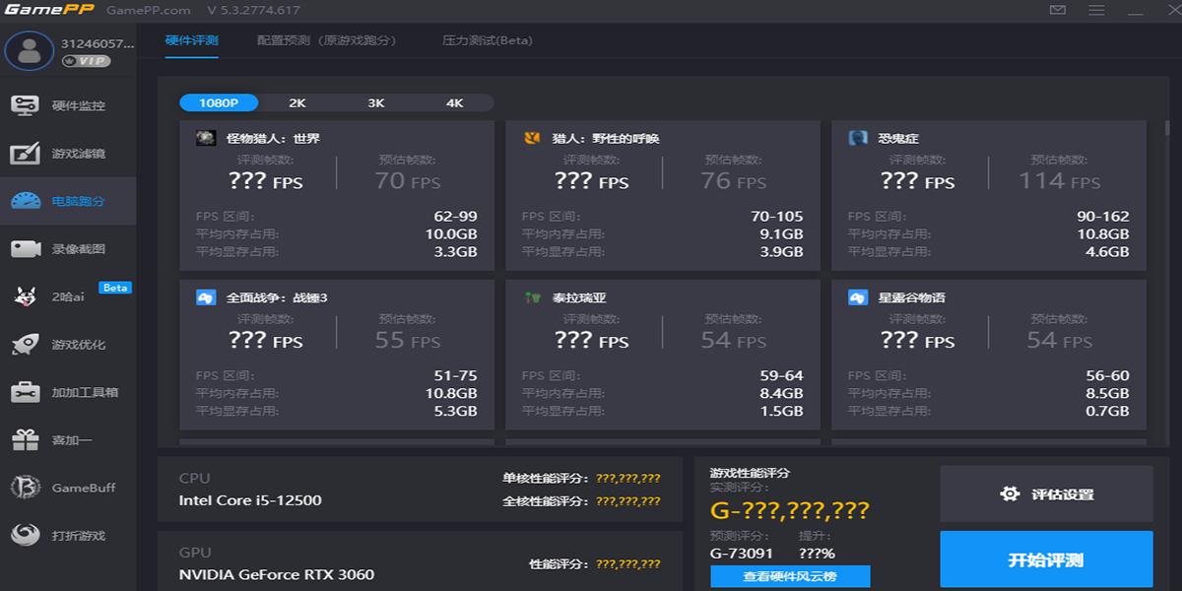
Task: Click the 全面战争：战锤3 game title
Action: click(277, 297)
